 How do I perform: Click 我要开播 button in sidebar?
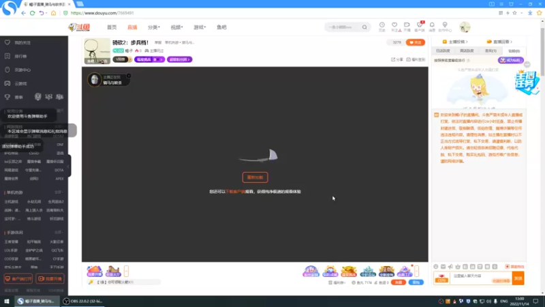[x=50, y=278]
